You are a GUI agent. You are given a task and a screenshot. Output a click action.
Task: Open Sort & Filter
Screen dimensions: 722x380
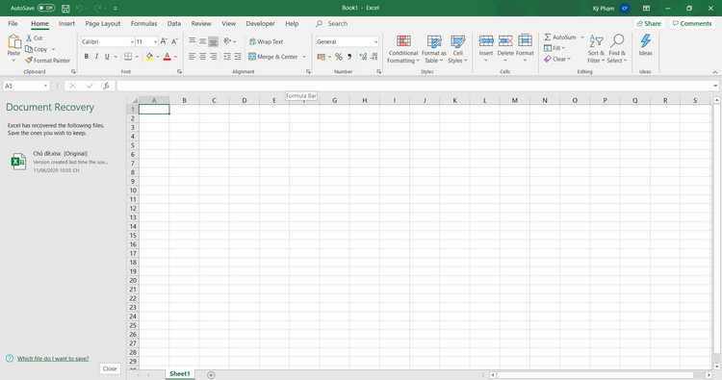596,49
